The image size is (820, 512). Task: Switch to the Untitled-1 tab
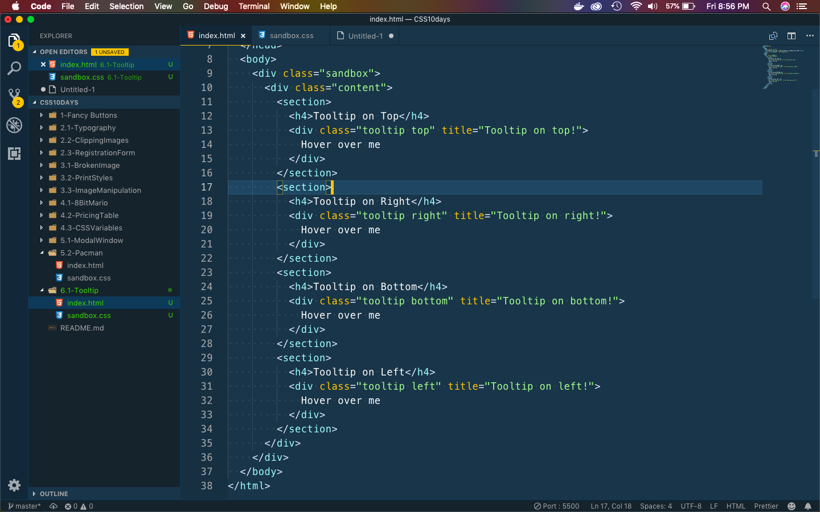(364, 36)
